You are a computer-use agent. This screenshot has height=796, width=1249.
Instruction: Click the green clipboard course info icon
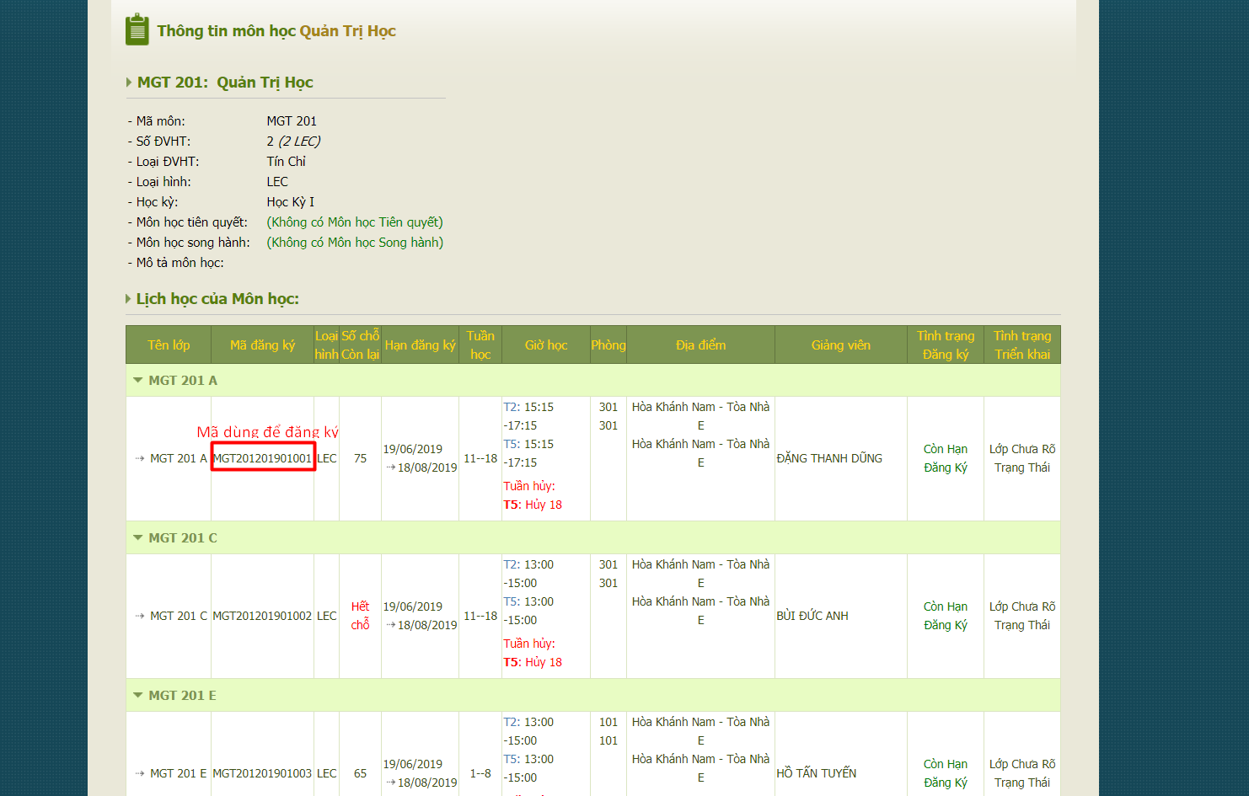coord(137,30)
